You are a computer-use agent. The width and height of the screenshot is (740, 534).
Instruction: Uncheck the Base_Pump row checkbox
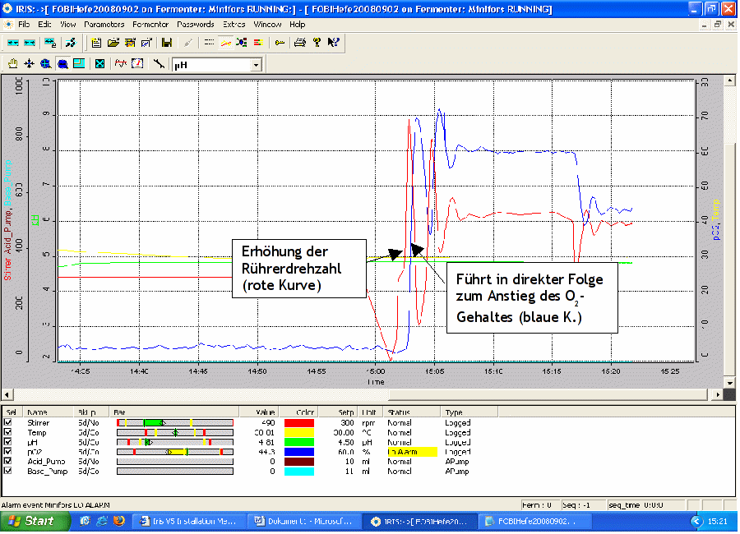coord(7,472)
